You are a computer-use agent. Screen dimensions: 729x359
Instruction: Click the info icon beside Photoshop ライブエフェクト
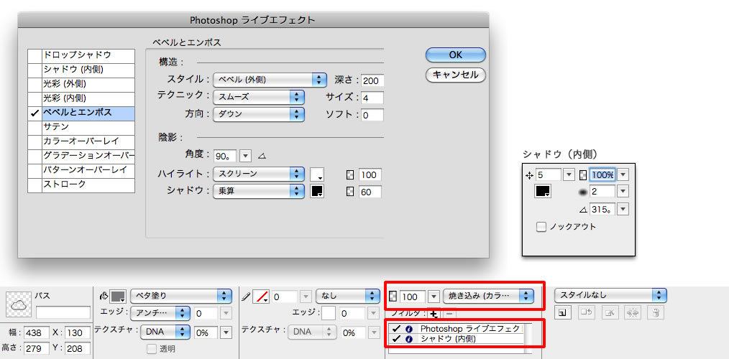(409, 328)
